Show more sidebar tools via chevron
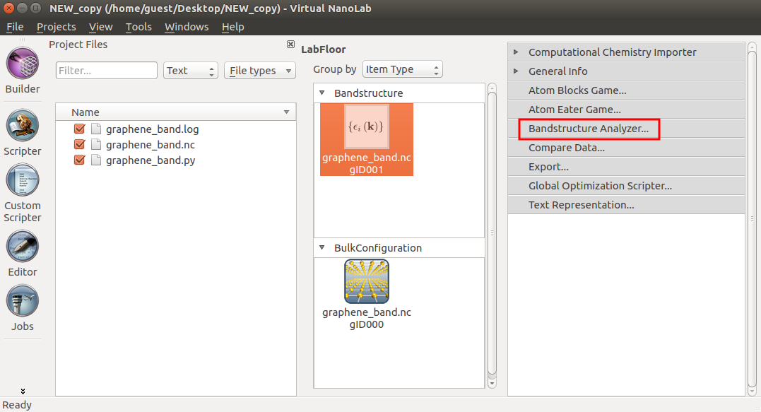The width and height of the screenshot is (761, 412). pyautogui.click(x=23, y=391)
